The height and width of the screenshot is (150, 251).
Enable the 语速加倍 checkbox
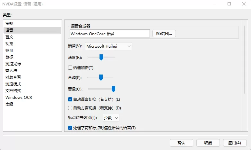[x=70, y=67]
